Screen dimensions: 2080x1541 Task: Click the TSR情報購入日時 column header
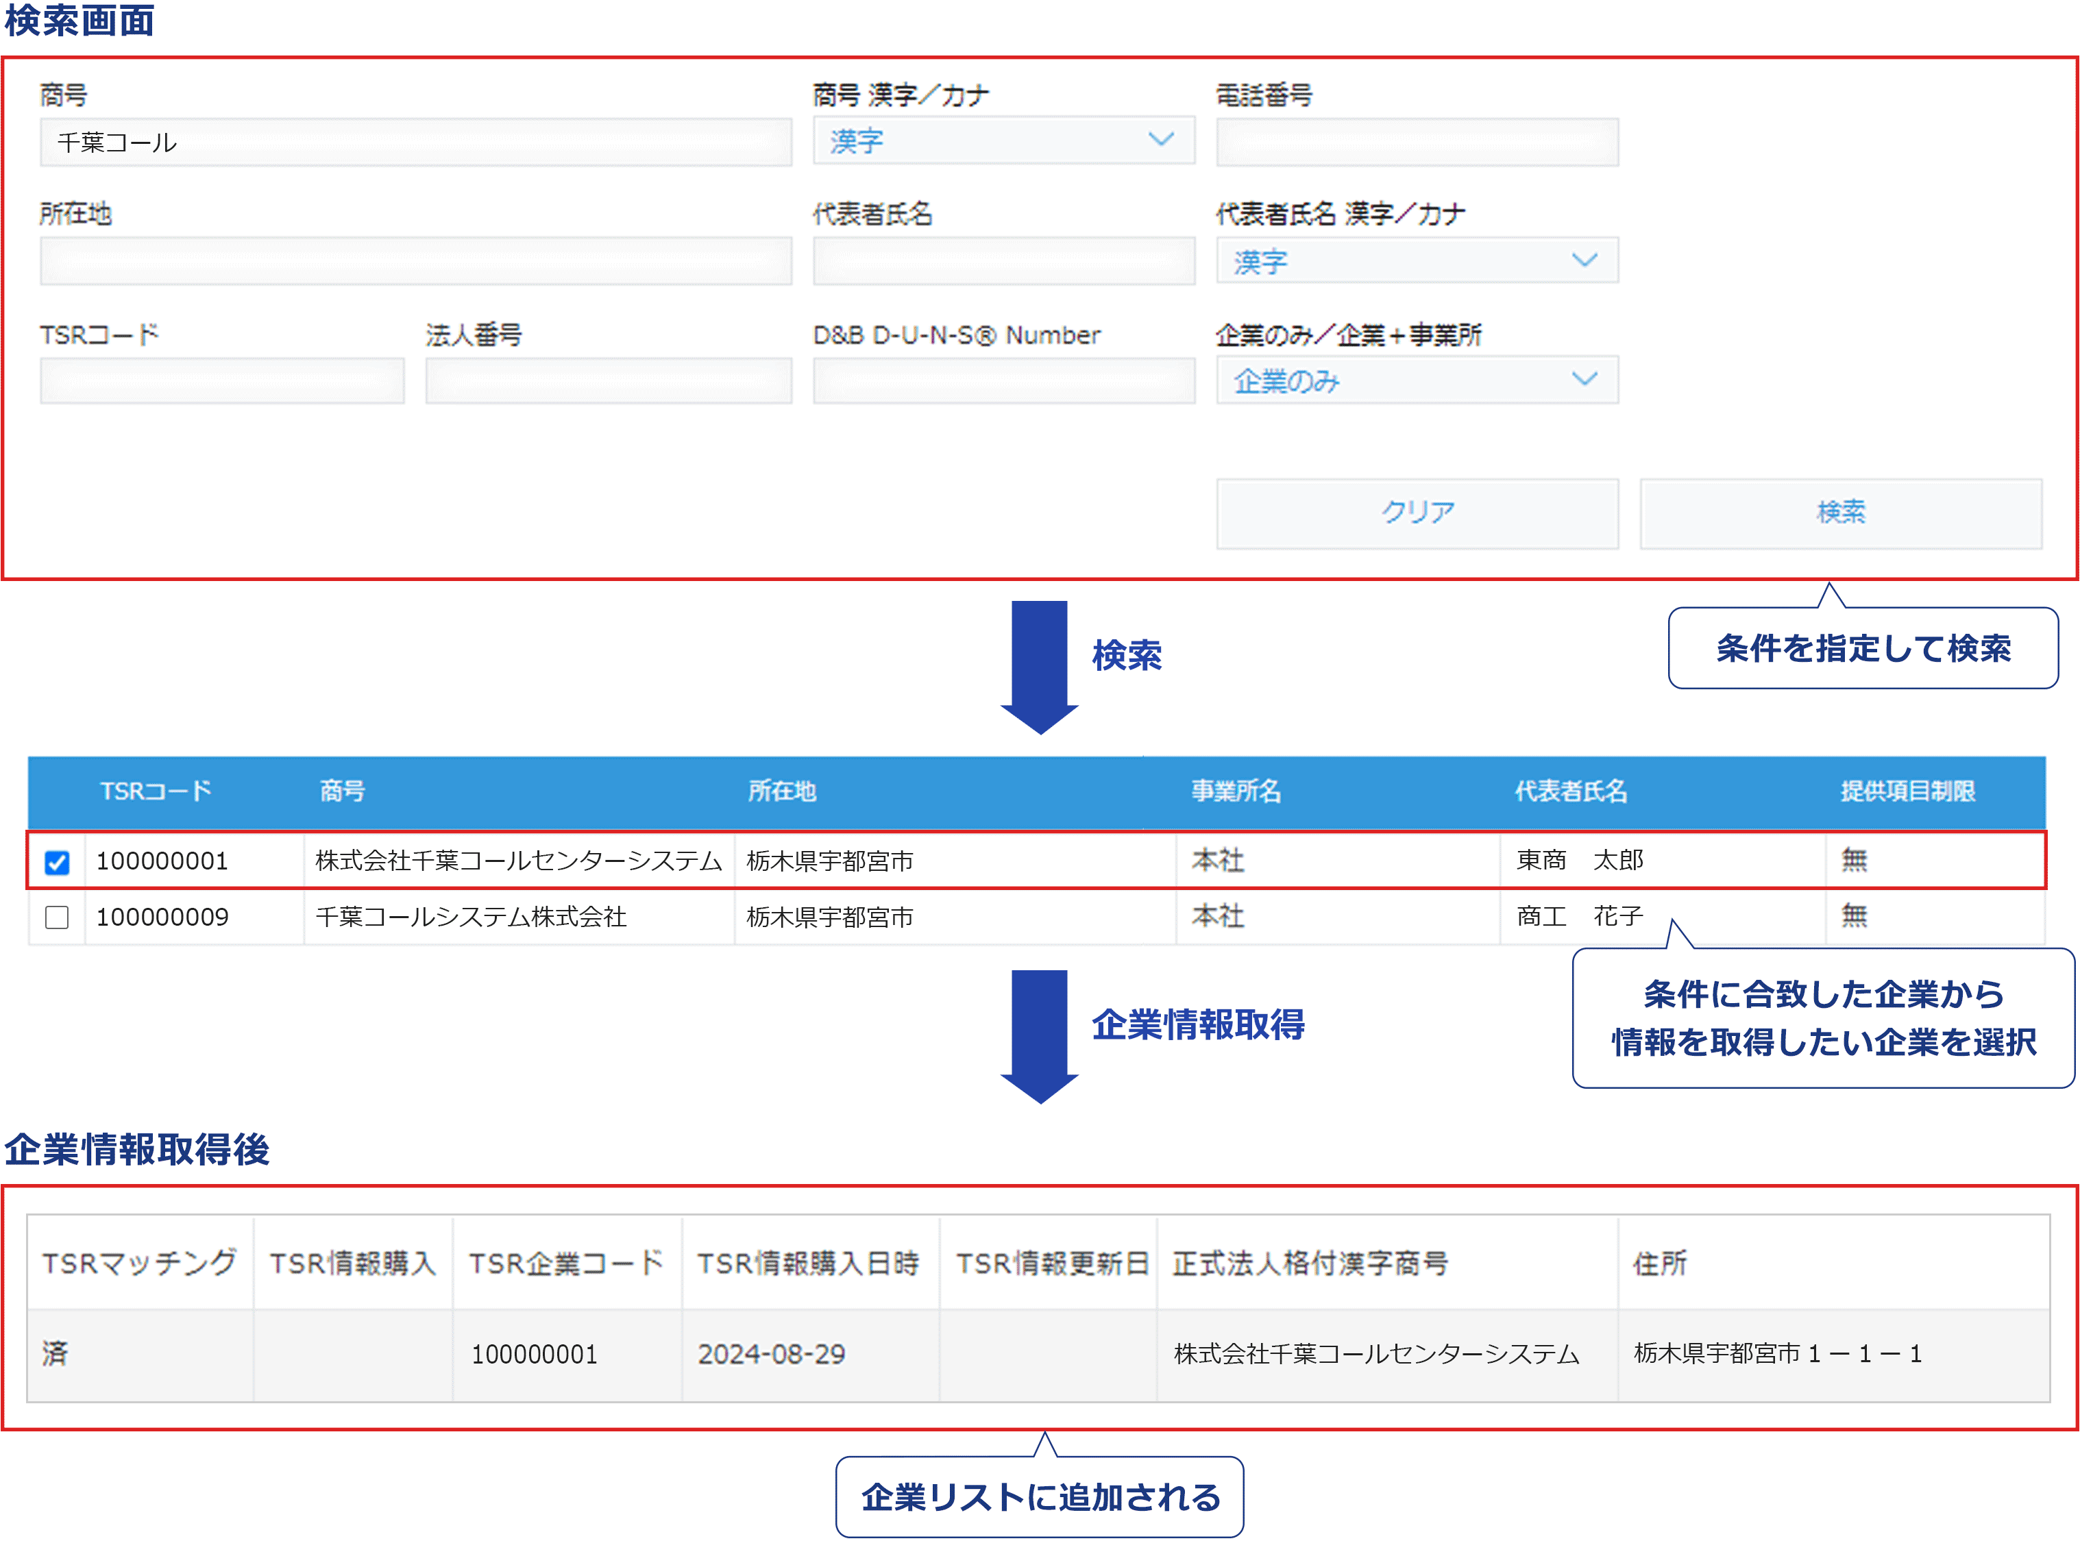pyautogui.click(x=809, y=1263)
